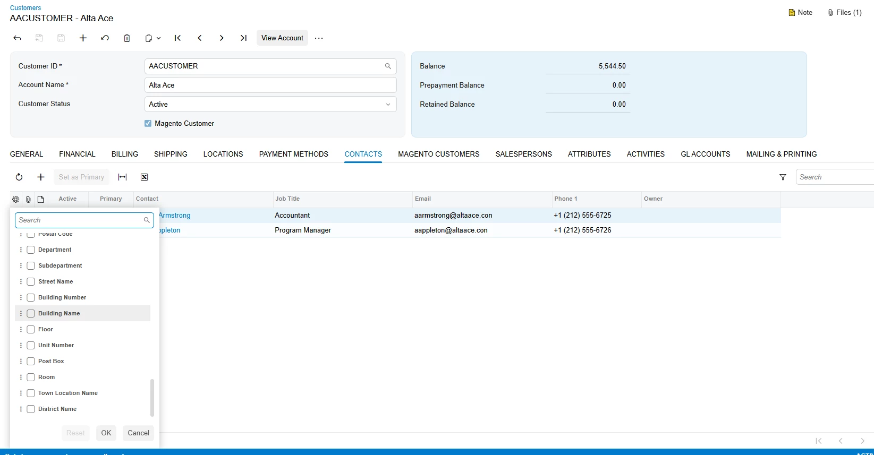Open the LOCATIONS tab
The width and height of the screenshot is (874, 455).
[x=223, y=154]
